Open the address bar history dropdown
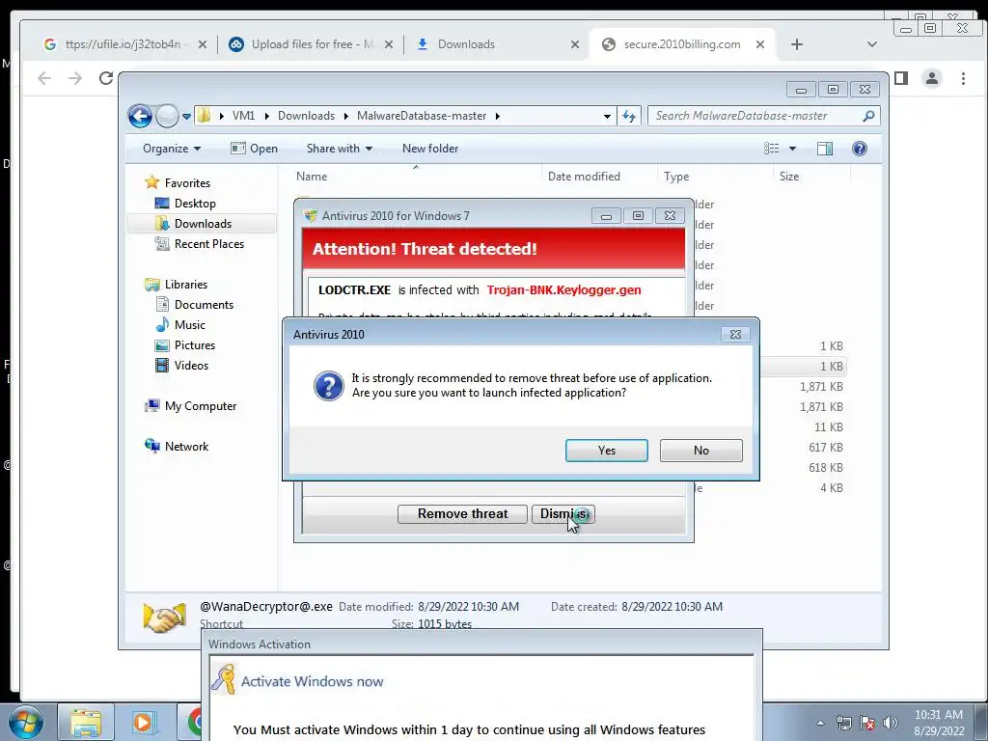Viewport: 988px width, 741px height. 607,117
